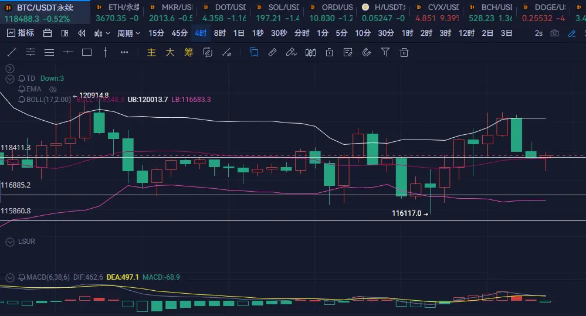This screenshot has height=316, width=586.
Task: Select the horizontal lines adjust tool
Action: (31, 52)
